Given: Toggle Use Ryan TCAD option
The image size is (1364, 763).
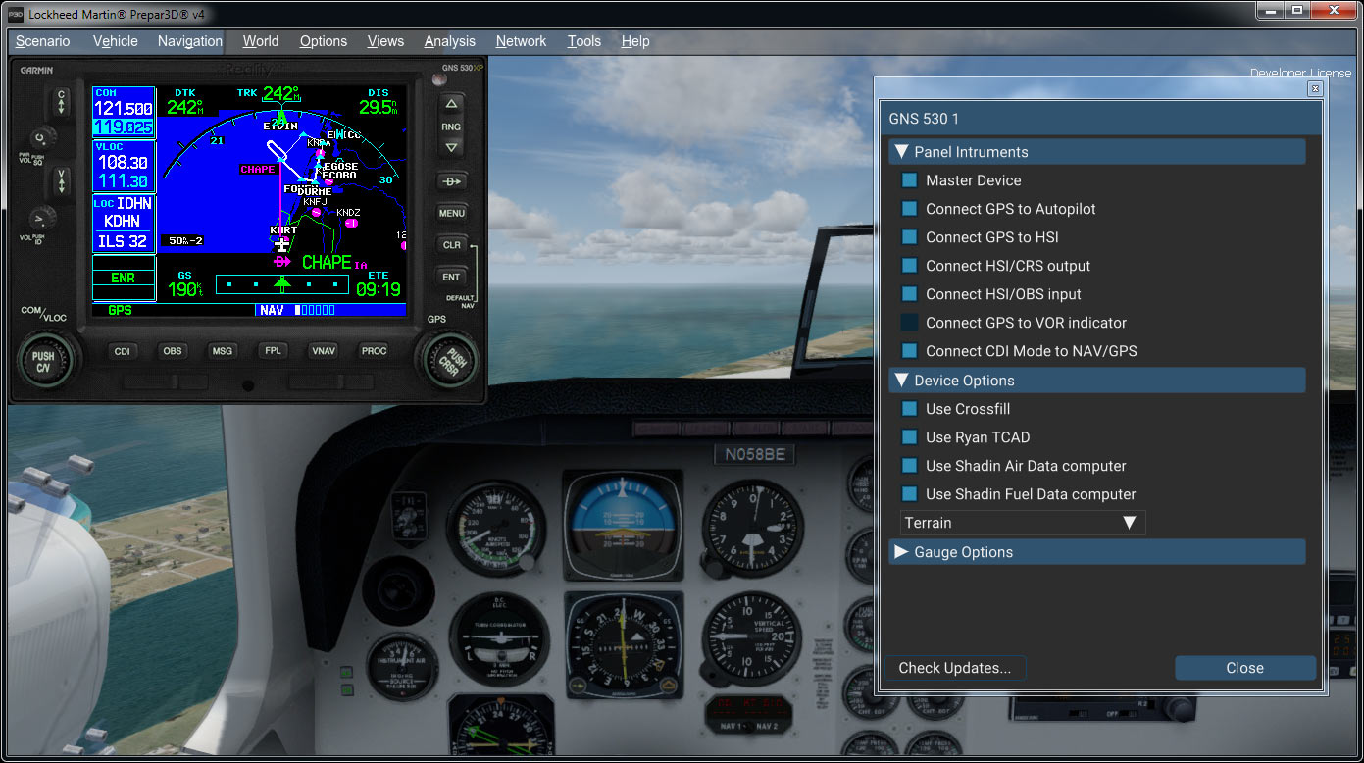Looking at the screenshot, I should [909, 437].
